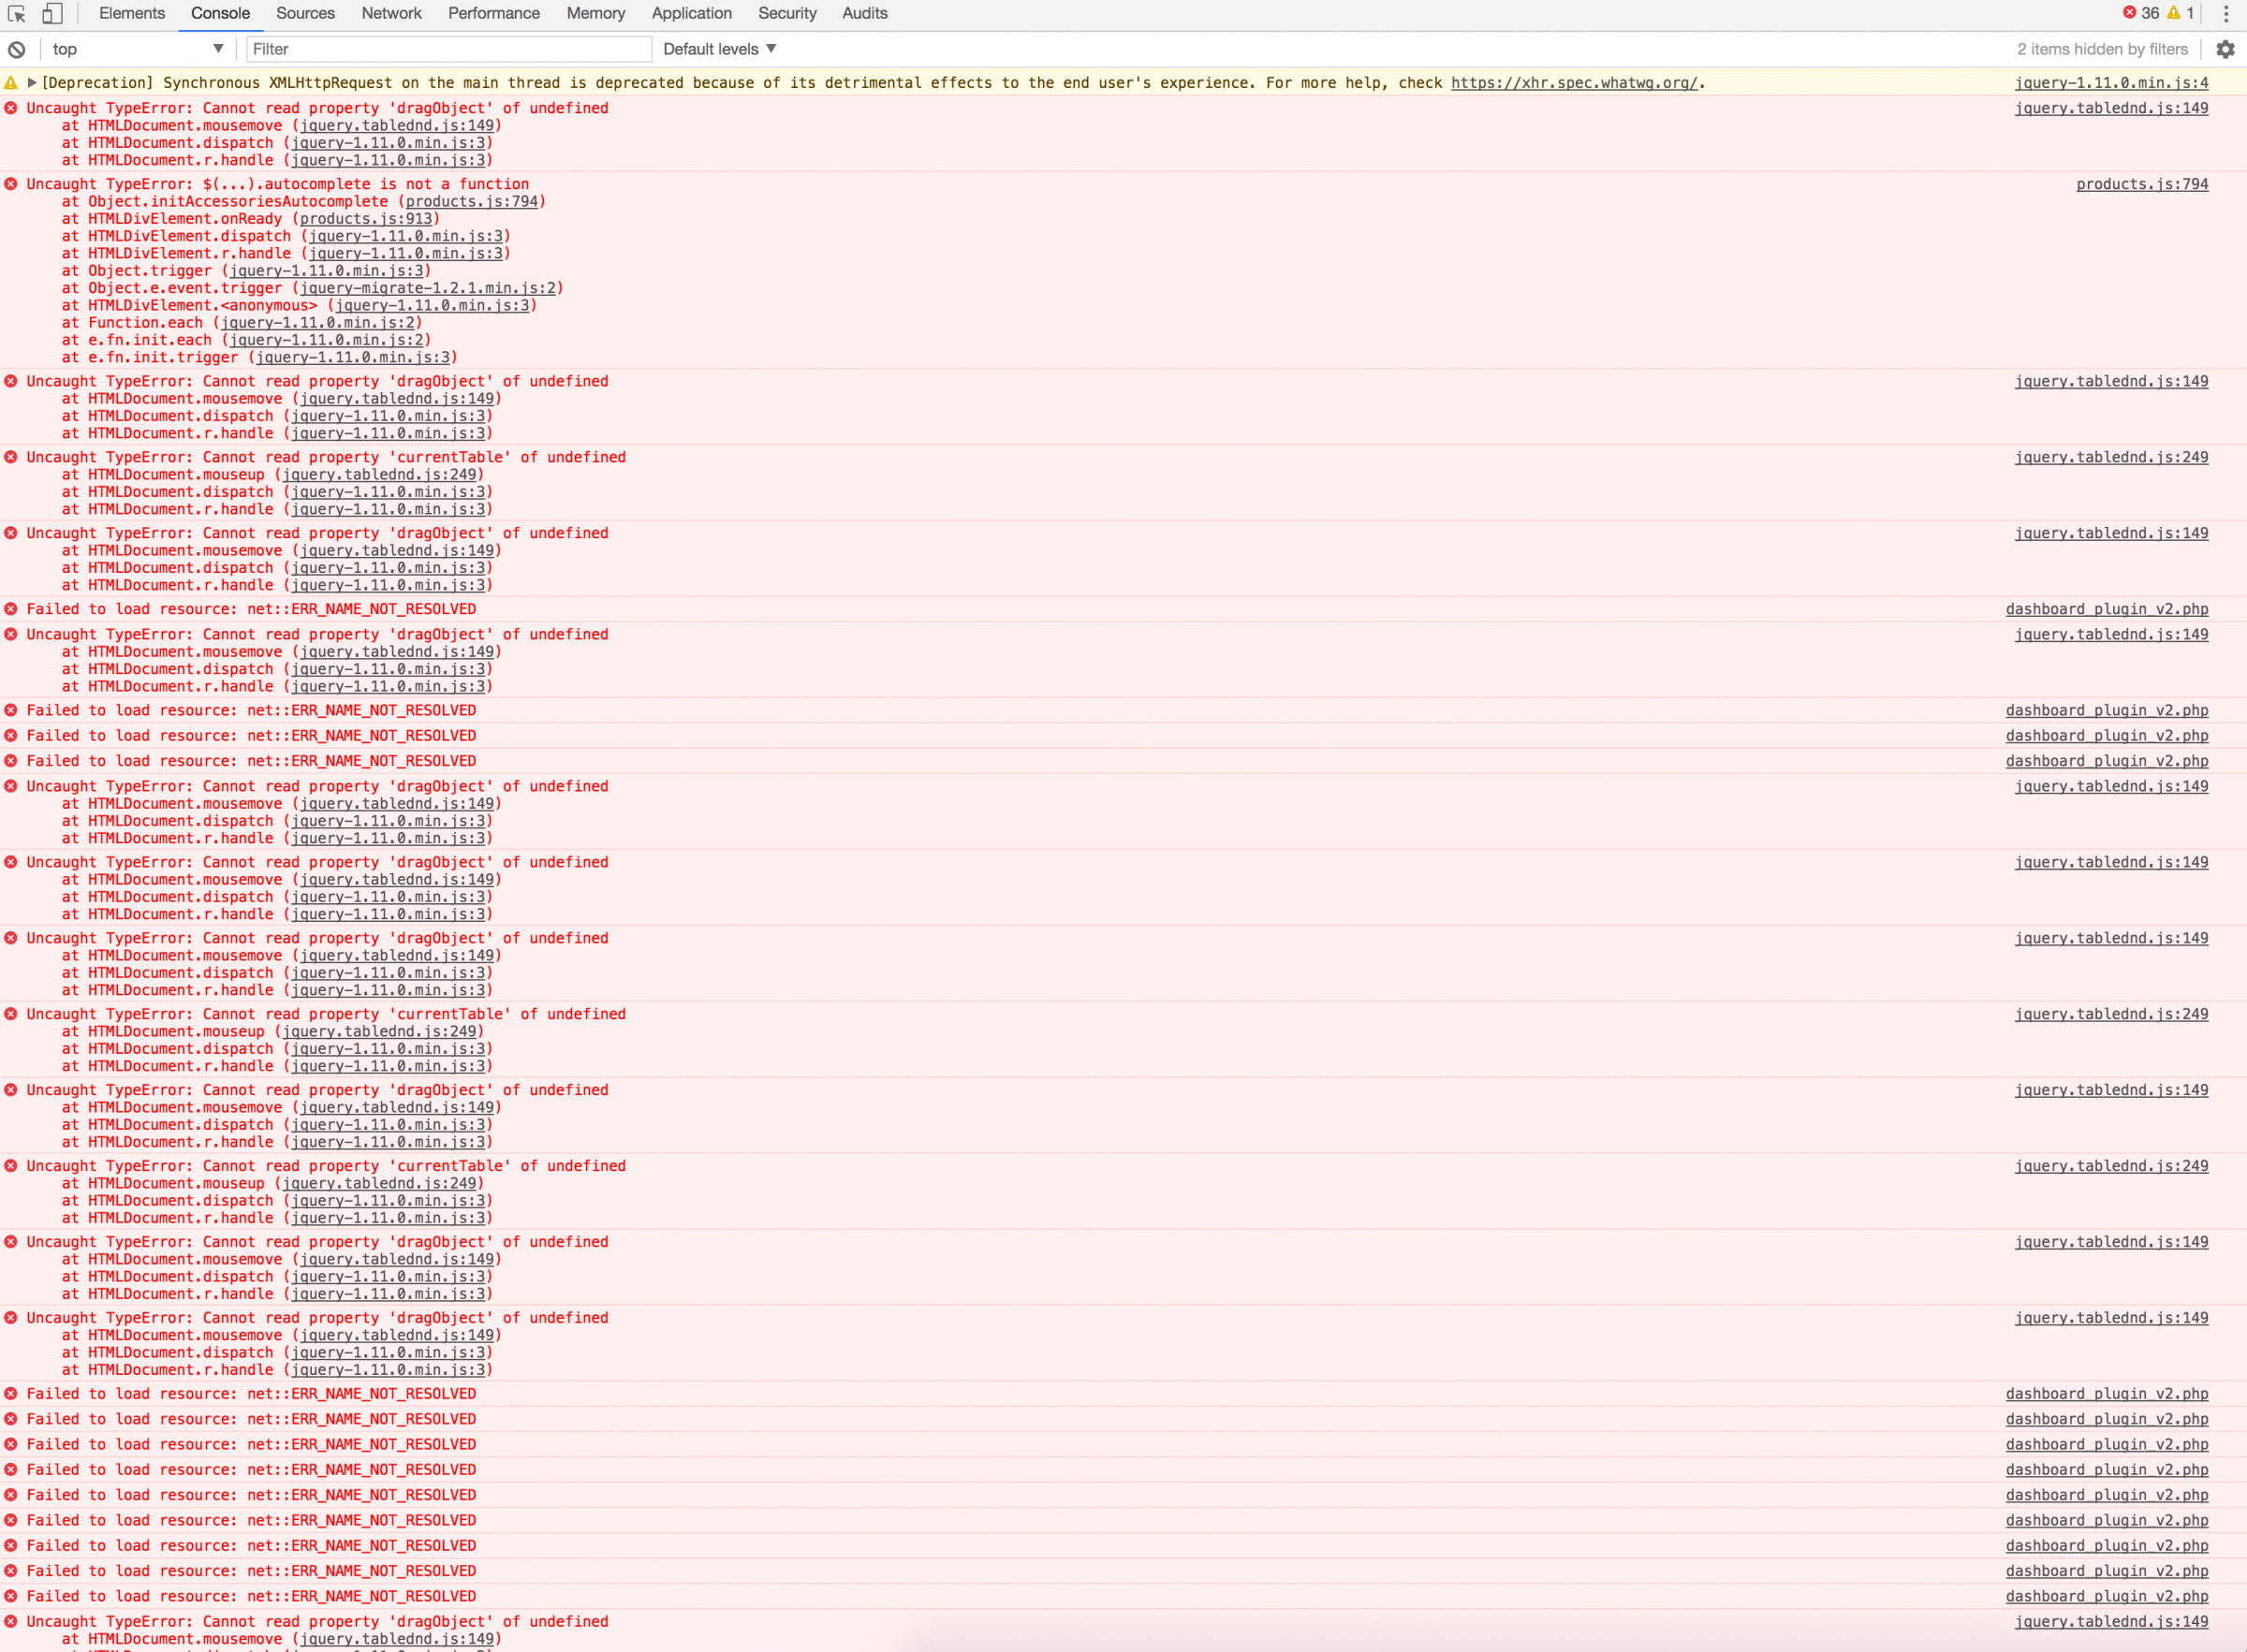Click the deprecation warning triangle icon

point(11,83)
